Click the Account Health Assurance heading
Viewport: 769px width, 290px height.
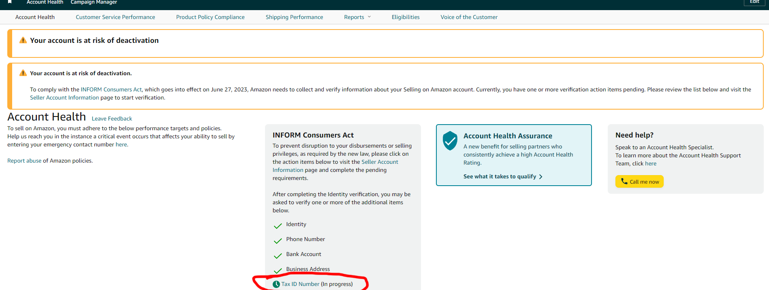click(508, 136)
